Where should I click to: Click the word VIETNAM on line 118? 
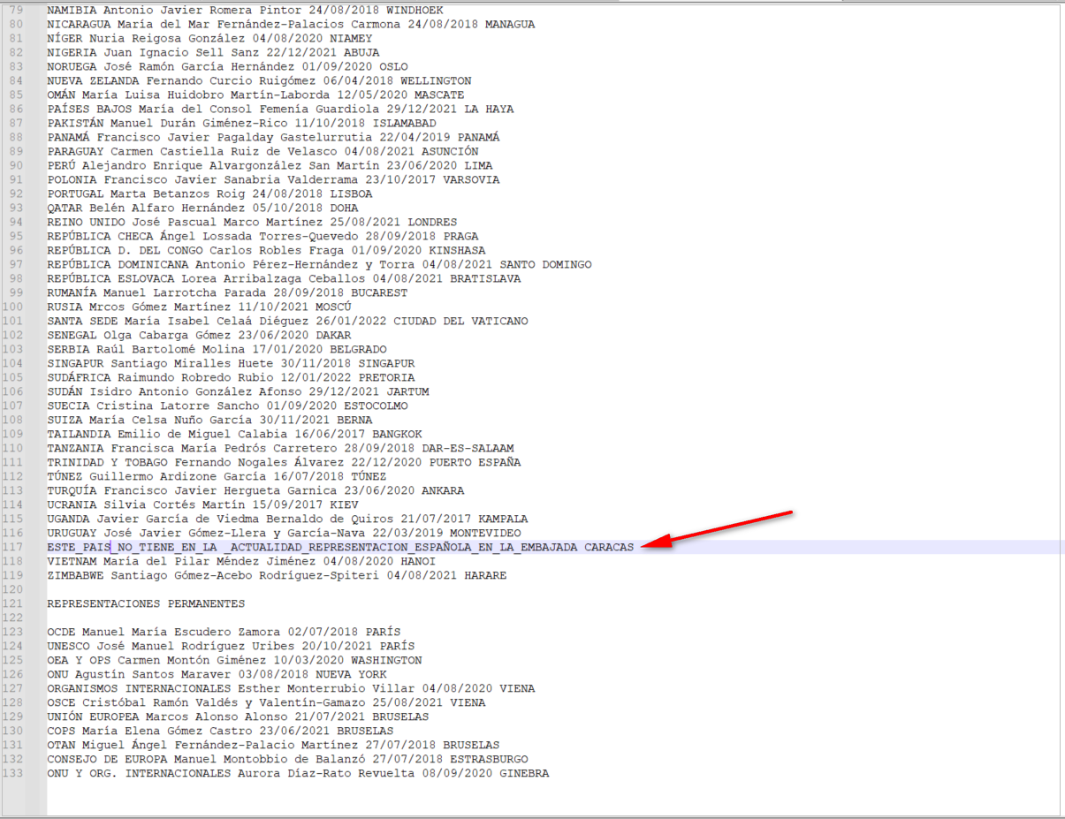(x=72, y=561)
